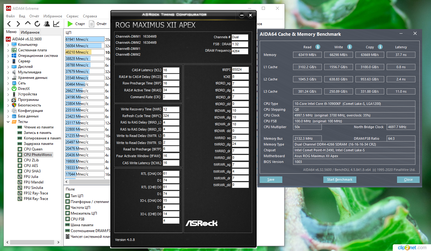Select the Безопасность shield icon

[14, 105]
